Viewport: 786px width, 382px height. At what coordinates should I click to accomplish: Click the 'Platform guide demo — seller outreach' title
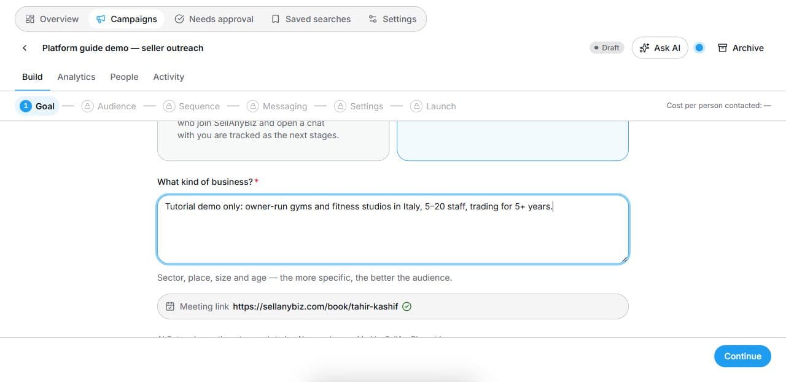pos(123,48)
